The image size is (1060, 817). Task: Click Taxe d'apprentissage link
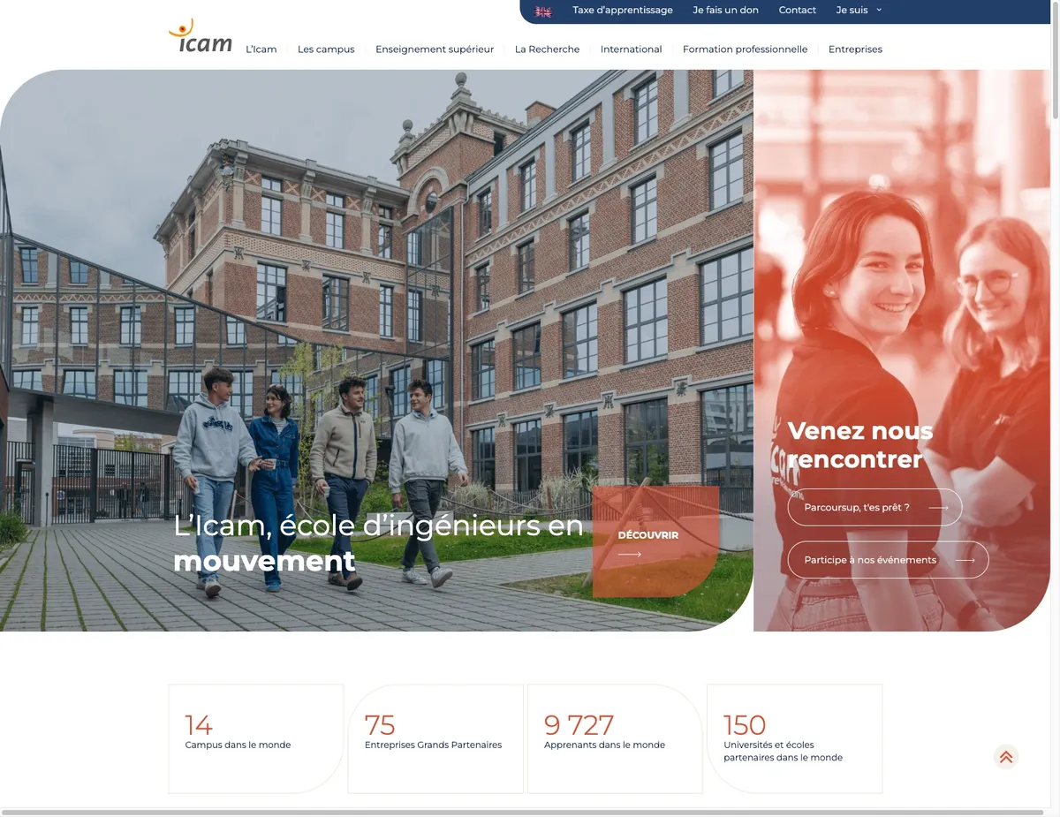[623, 11]
